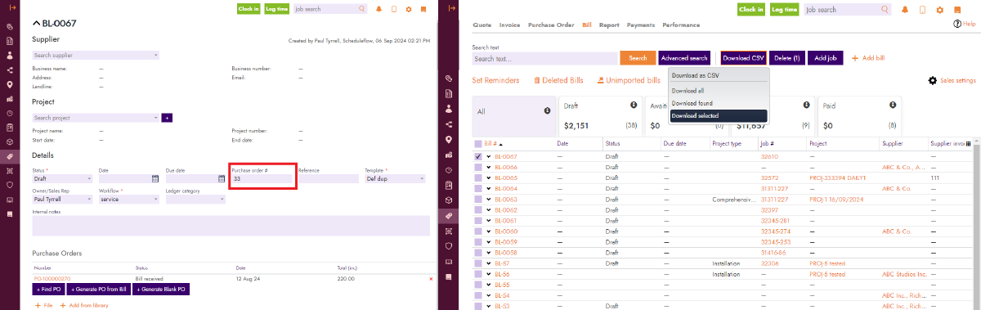Click the Purchase order # field
The image size is (981, 310).
262,178
